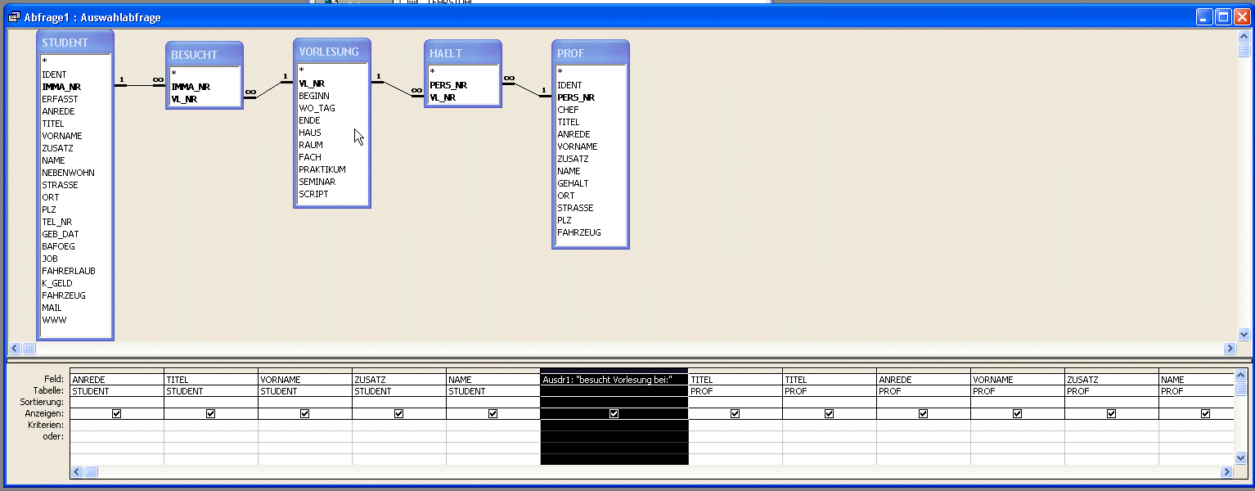The image size is (1255, 491).
Task: Toggle Anzeigen checkbox for STUDENT TITEL column
Action: (x=210, y=414)
